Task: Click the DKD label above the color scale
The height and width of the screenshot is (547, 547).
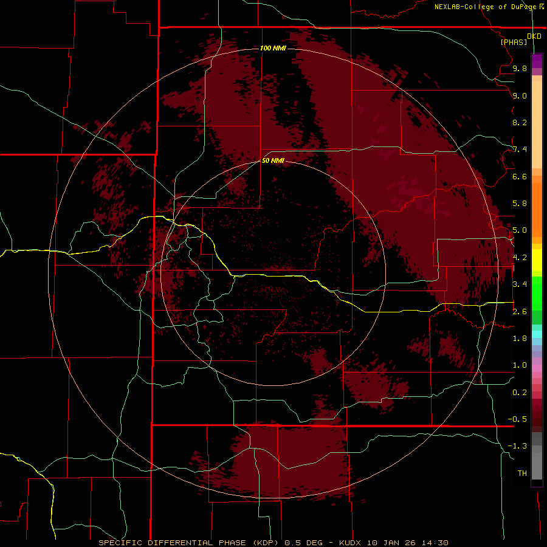Action: [x=534, y=36]
